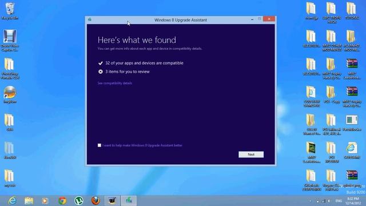Viewport: 366px width, 206px height.
Task: Minimize the Windows 8 Upgrade Assistant window
Action: pos(252,19)
